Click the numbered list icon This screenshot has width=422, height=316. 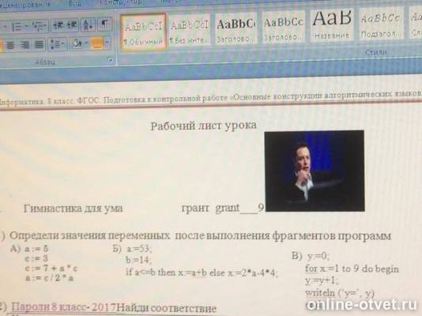[x=17, y=27]
